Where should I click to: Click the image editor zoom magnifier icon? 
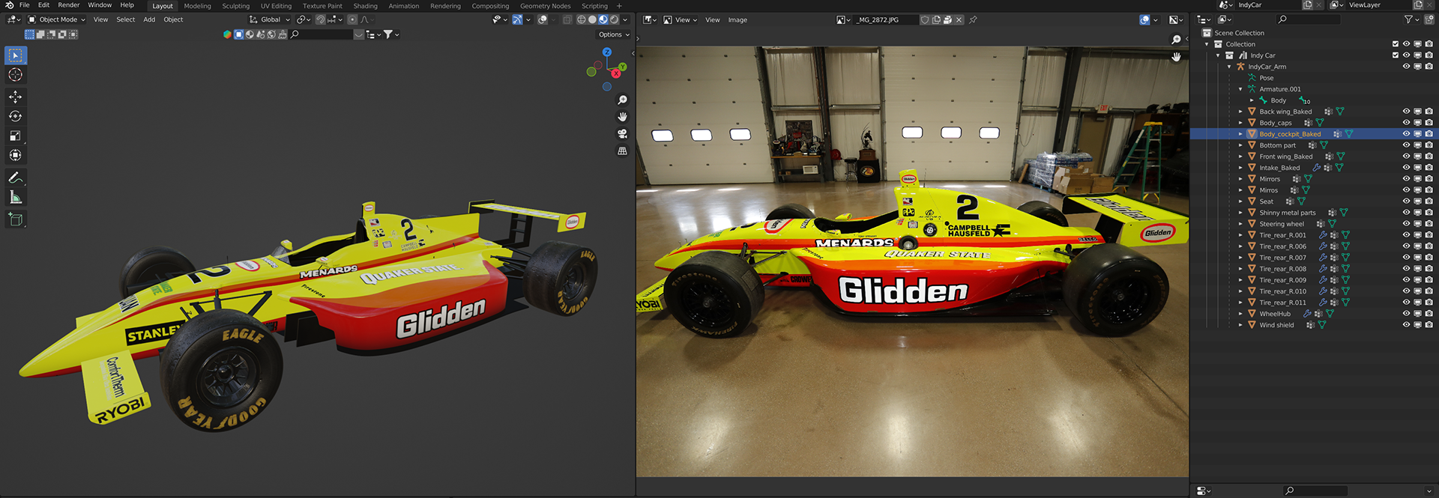coord(1176,40)
